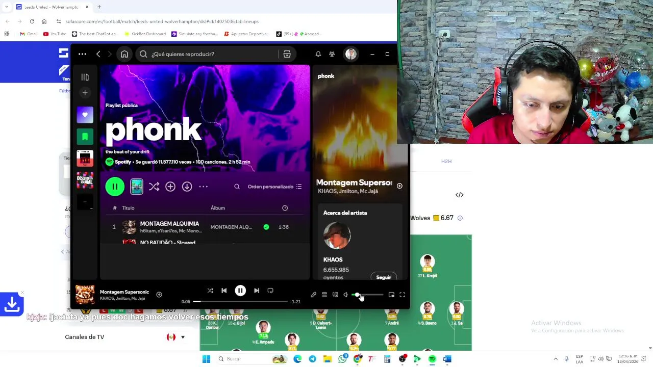Sort by the Título column

pos(128,208)
